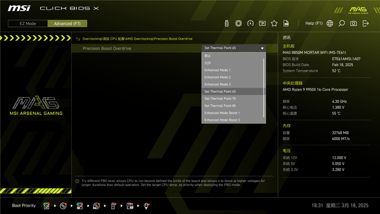Click the System Temperature 52 °C value
380x214 pixels.
tap(336, 71)
